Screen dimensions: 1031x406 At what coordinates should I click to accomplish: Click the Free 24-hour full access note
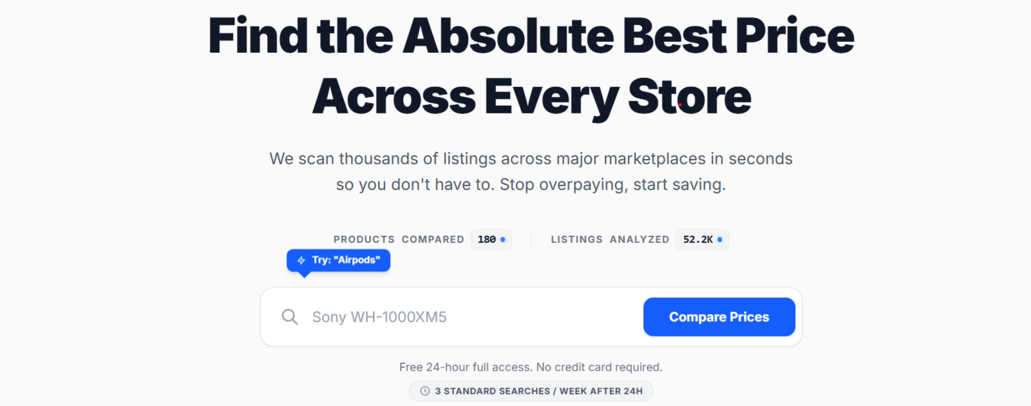coord(531,367)
